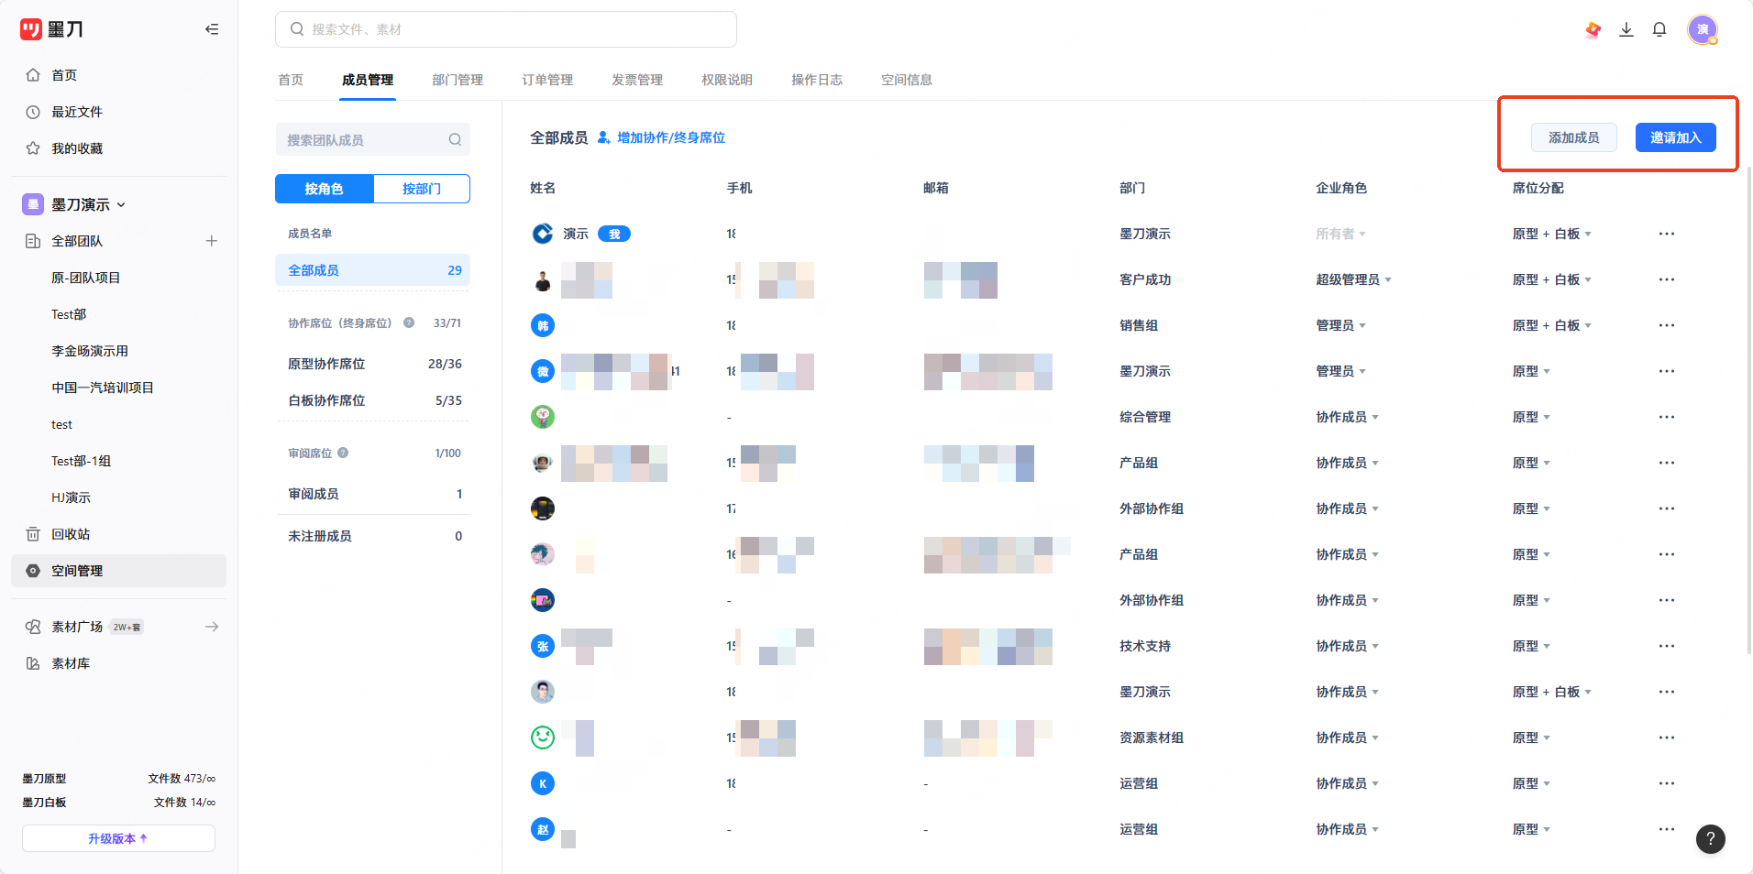Show help tooltip for 审阅席位
Image resolution: width=1753 pixels, height=874 pixels.
[x=343, y=453]
